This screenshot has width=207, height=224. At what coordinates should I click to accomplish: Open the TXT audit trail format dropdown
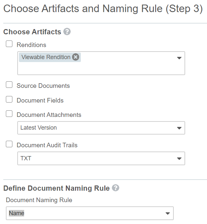tap(98, 159)
